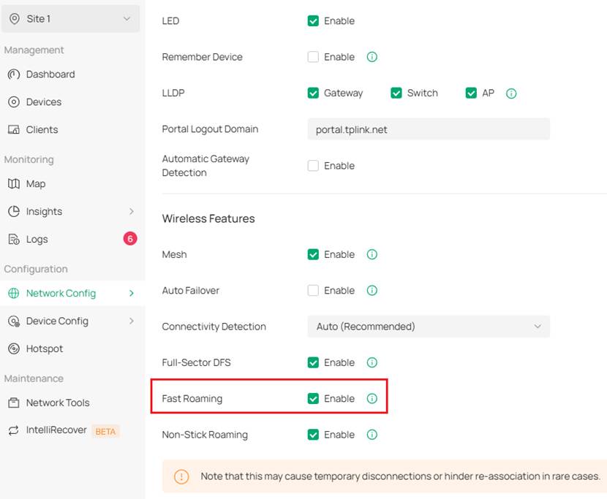The width and height of the screenshot is (607, 499).
Task: Click the Devices circle icon
Action: 14,102
